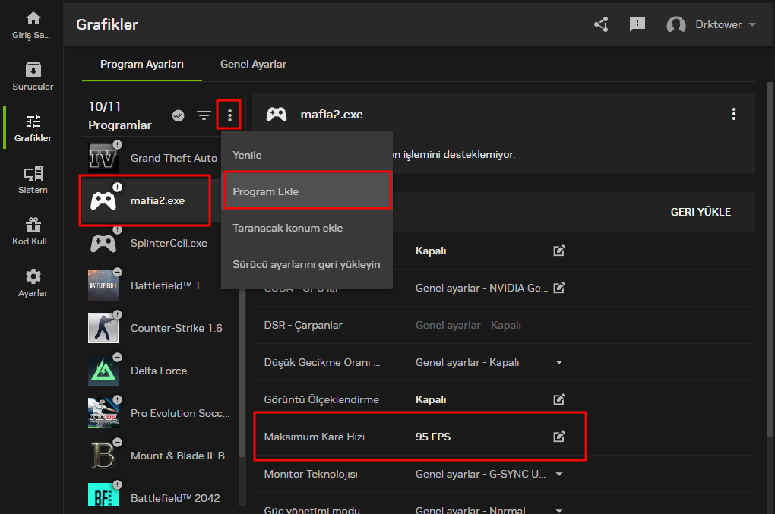
Task: Click the Grafikler page title
Action: (107, 24)
